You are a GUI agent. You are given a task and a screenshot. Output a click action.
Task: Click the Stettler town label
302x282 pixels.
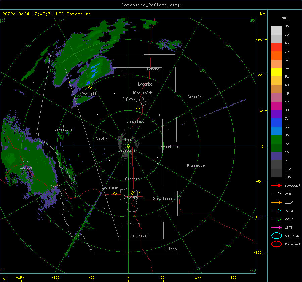196,97
